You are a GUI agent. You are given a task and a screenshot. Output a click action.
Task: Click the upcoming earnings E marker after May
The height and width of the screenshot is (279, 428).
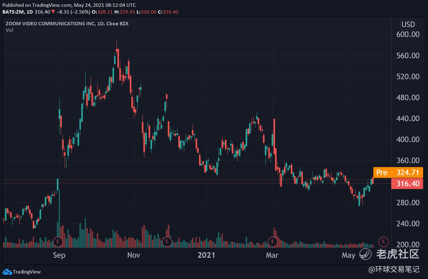tap(384, 241)
